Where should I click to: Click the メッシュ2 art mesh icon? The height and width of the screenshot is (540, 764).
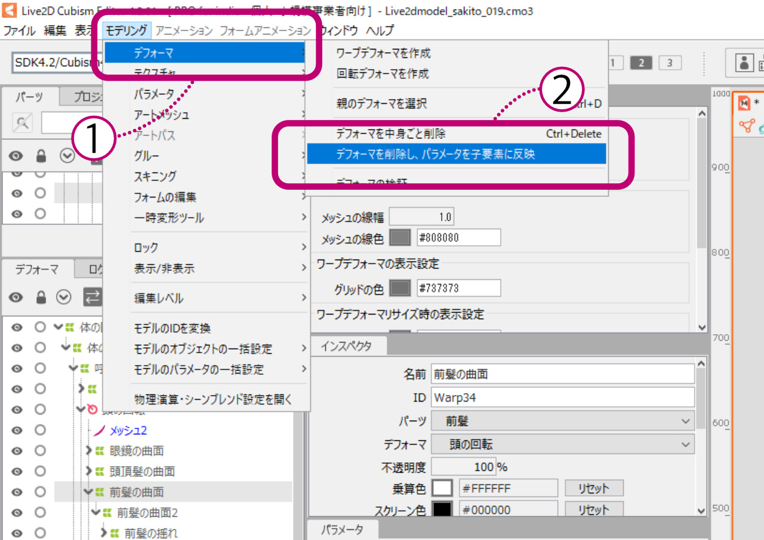(100, 430)
